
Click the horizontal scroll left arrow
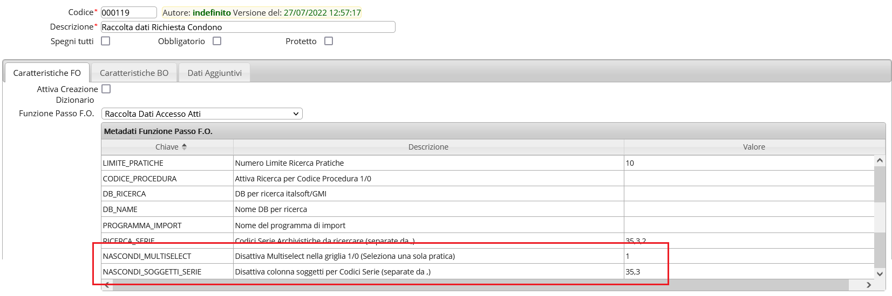click(x=107, y=285)
